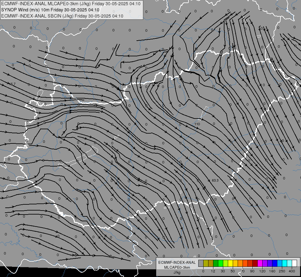Choose the orange swatch left of 70
Screen dimensions: 301x277
(x=240, y=263)
